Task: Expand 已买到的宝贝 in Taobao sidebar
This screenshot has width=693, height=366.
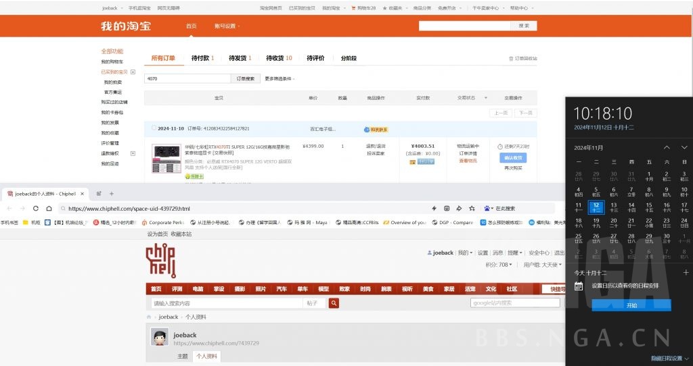Action: (133, 72)
